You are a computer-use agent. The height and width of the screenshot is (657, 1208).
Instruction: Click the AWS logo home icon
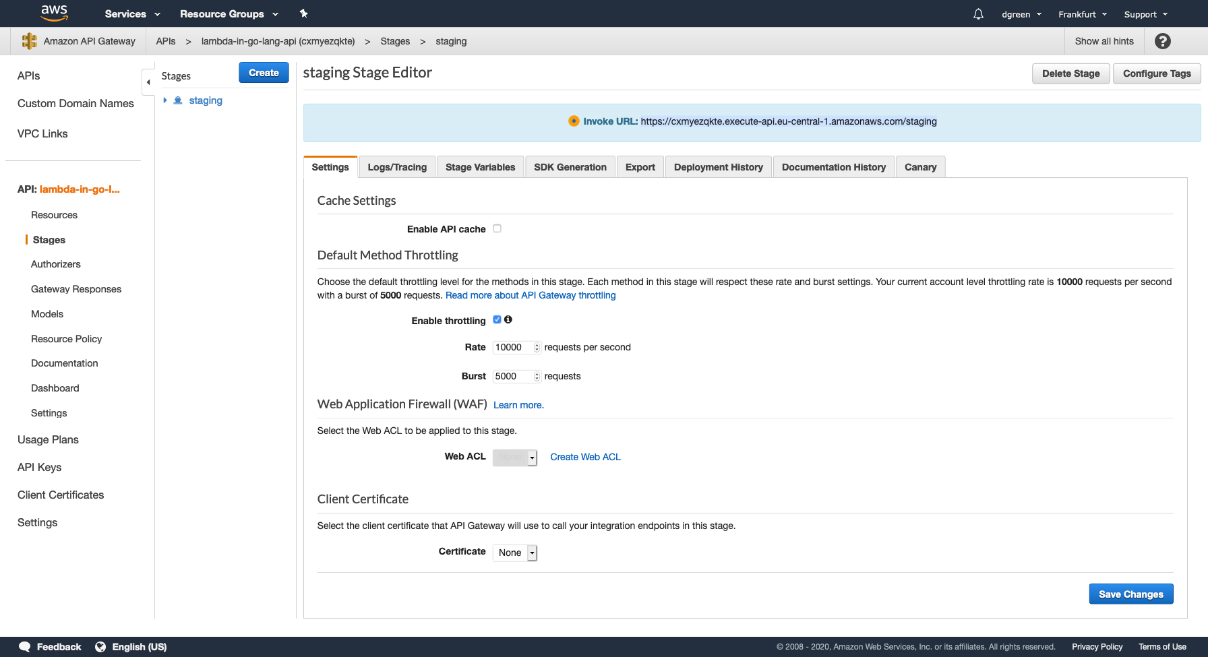(x=54, y=13)
